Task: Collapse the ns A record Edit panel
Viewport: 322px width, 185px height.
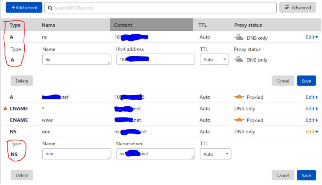Action: pyautogui.click(x=312, y=37)
